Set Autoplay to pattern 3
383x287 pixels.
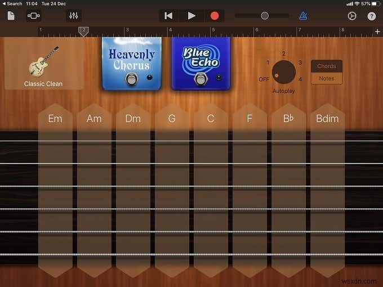[300, 62]
